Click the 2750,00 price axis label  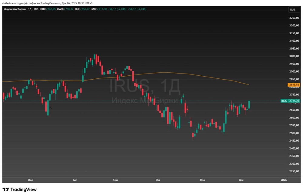click(x=294, y=95)
